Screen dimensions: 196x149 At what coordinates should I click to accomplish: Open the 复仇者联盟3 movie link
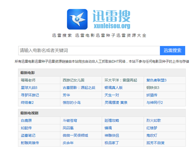pyautogui.click(x=156, y=80)
